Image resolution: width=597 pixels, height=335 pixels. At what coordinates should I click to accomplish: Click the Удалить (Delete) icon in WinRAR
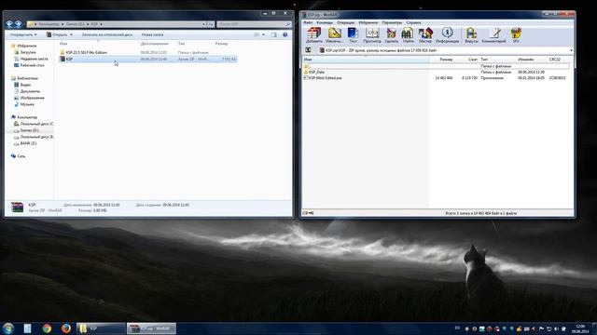click(391, 35)
